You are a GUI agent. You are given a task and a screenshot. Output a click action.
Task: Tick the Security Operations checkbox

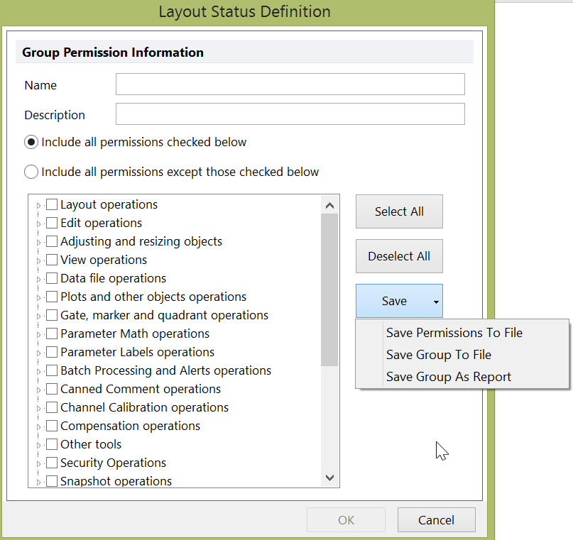[52, 463]
